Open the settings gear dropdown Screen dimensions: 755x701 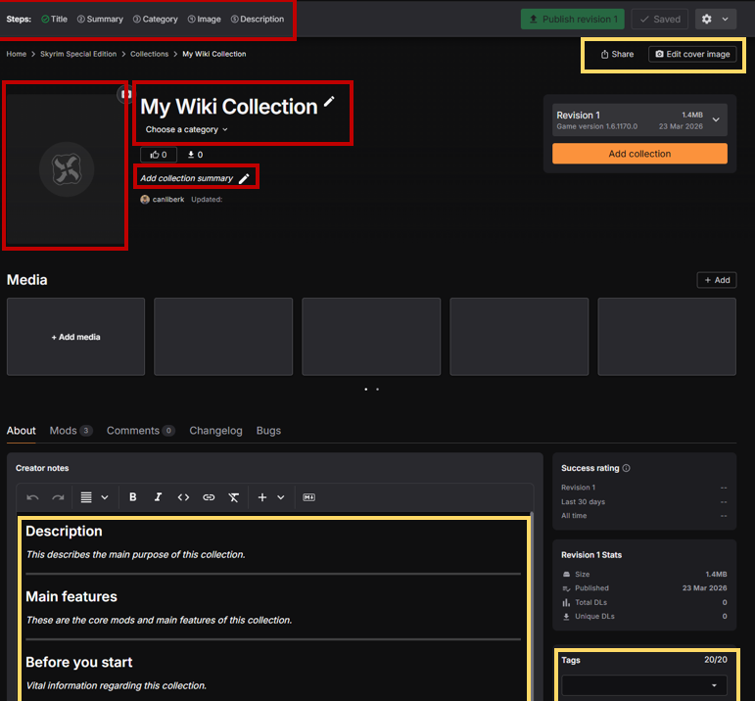click(715, 19)
